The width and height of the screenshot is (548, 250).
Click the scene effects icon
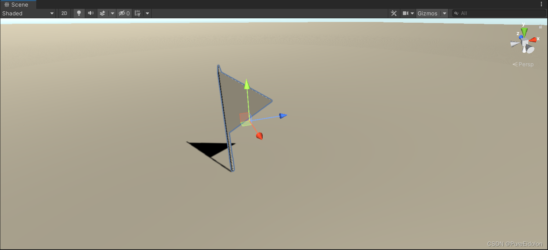pyautogui.click(x=102, y=13)
